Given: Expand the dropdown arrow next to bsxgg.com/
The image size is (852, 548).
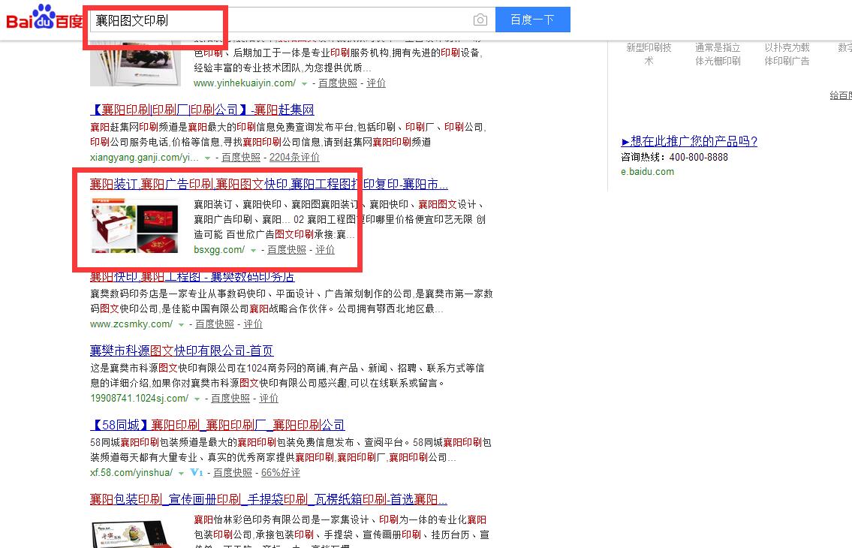Looking at the screenshot, I should 253,251.
